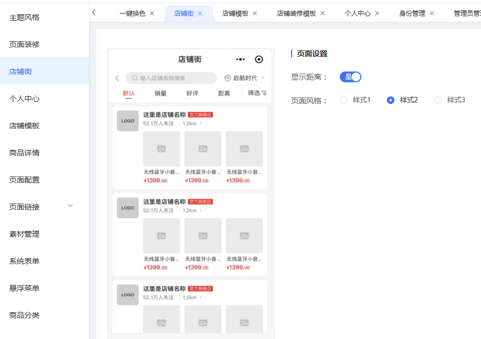Image resolution: width=481 pixels, height=339 pixels.
Task: Open 商品详情 in the sidebar
Action: tap(44, 153)
